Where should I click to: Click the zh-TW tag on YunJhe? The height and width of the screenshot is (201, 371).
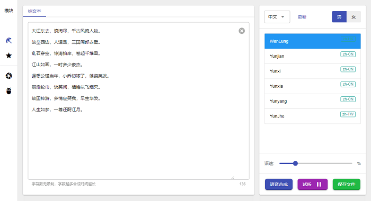click(348, 114)
